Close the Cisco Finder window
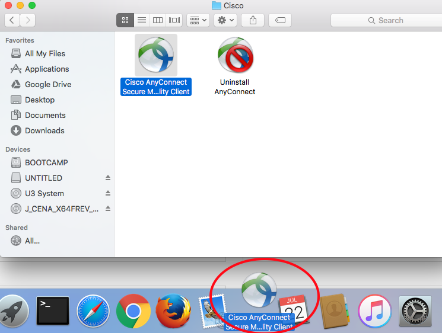 pyautogui.click(x=8, y=5)
